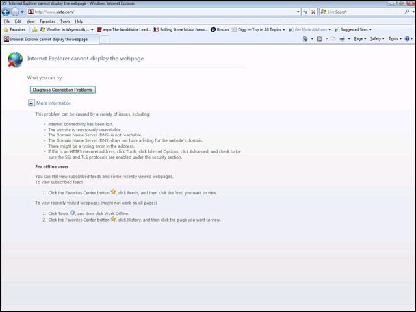Expand the Suggested Sites dropdown arrow

click(370, 30)
